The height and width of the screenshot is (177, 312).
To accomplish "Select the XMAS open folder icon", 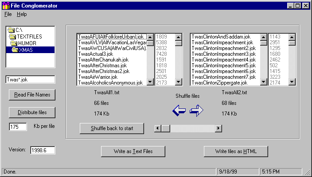I will coord(15,50).
